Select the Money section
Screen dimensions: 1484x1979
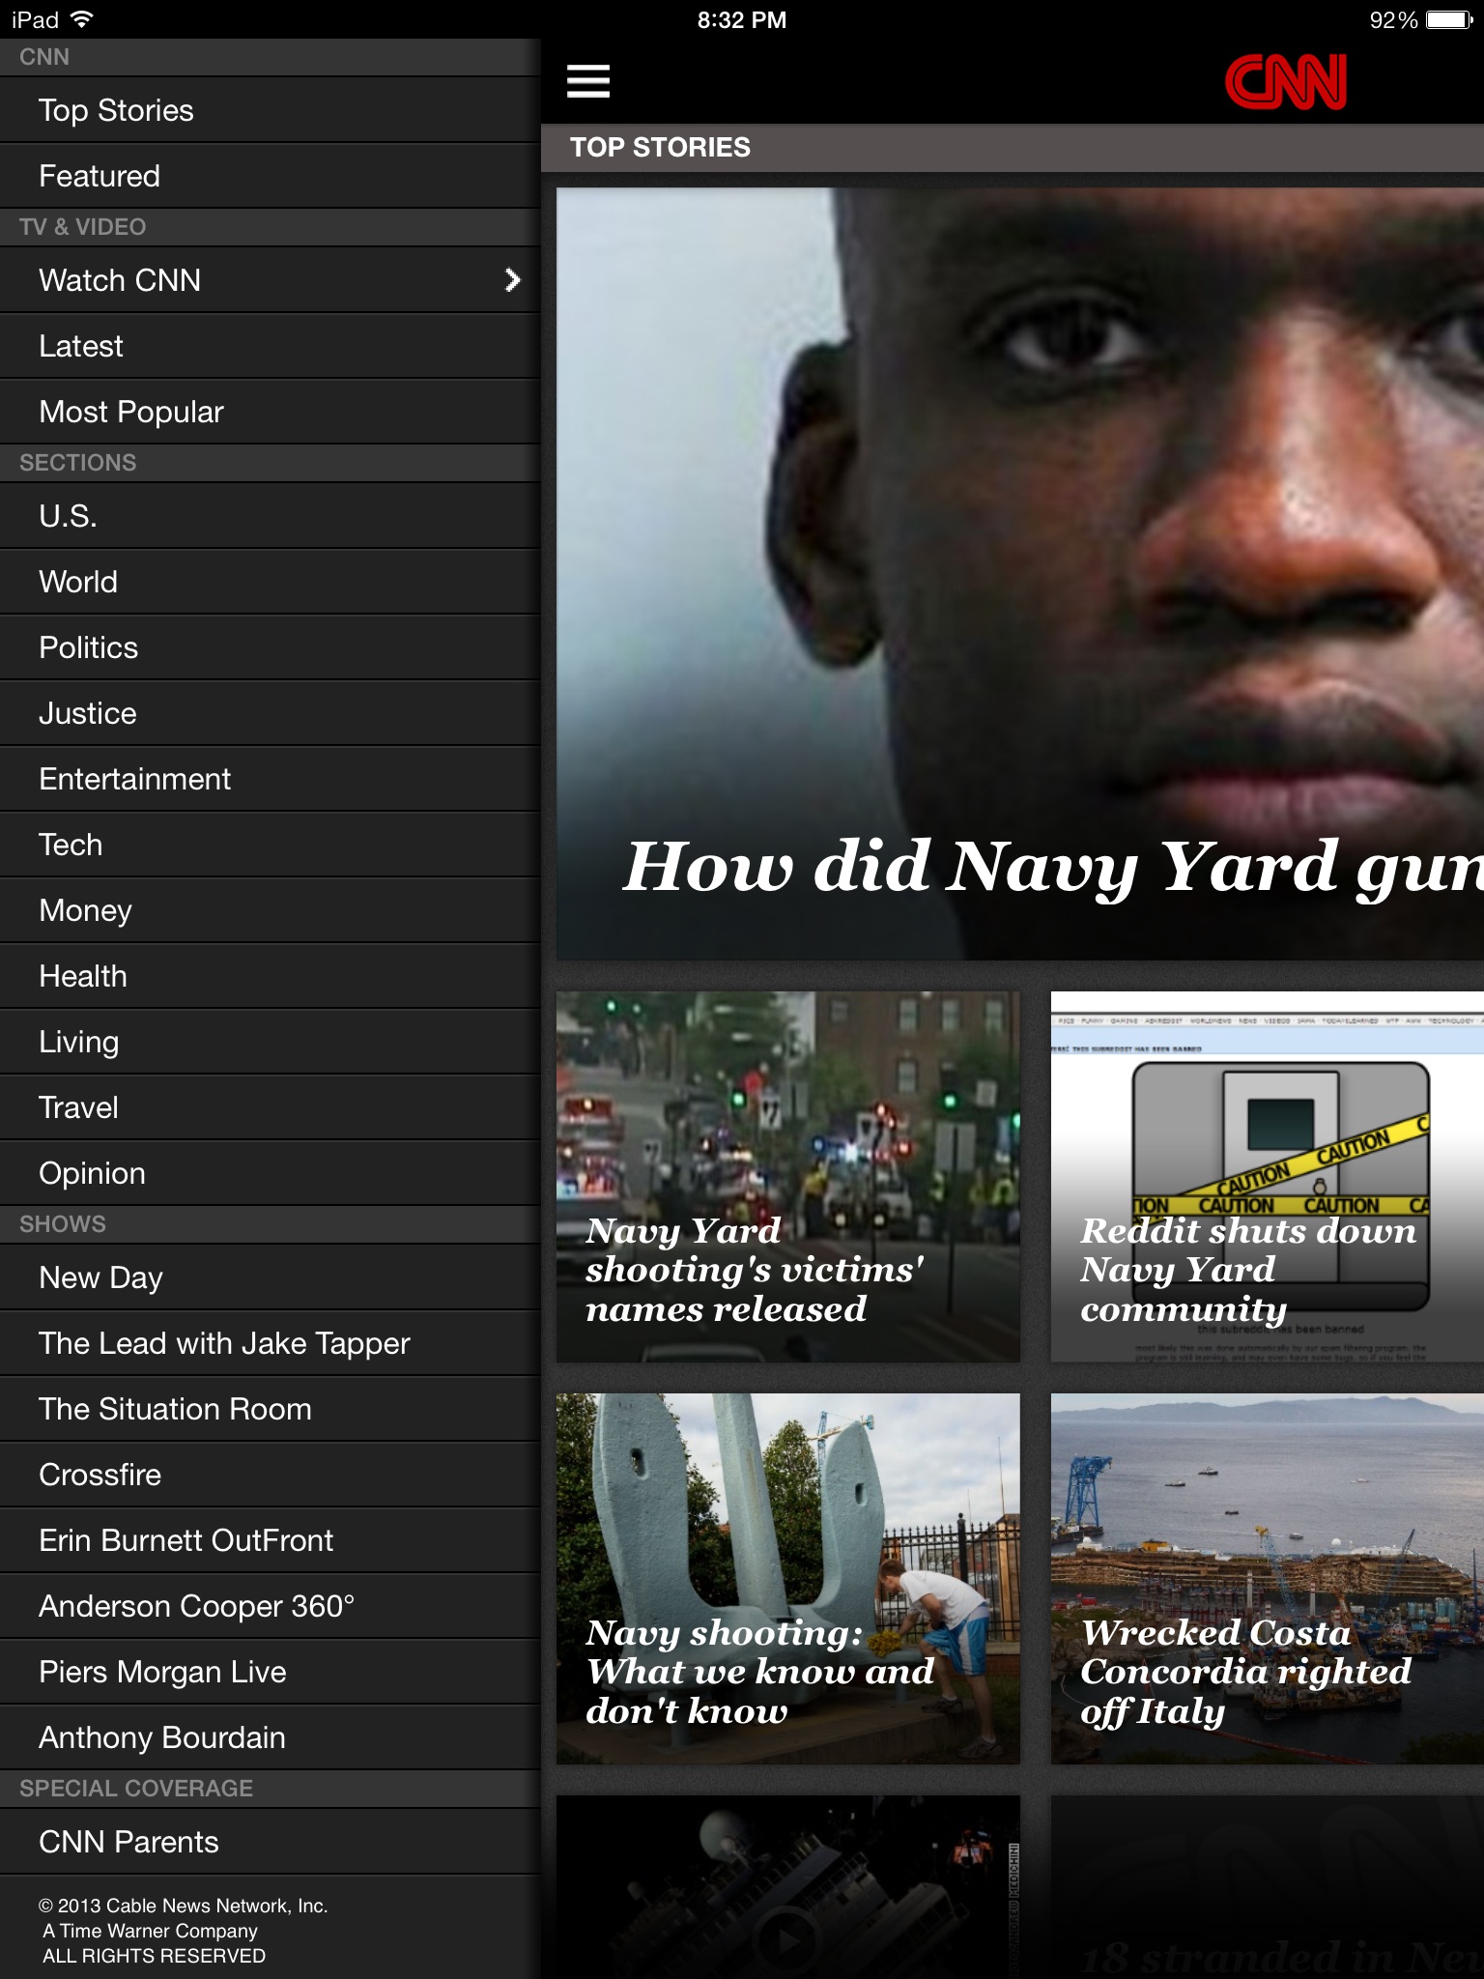270,910
